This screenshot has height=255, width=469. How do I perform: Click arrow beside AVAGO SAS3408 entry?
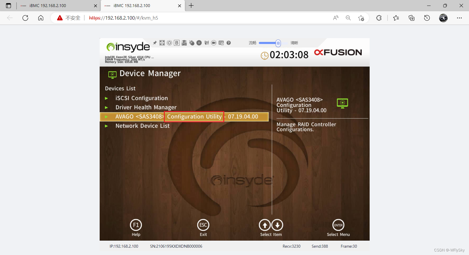(106, 117)
